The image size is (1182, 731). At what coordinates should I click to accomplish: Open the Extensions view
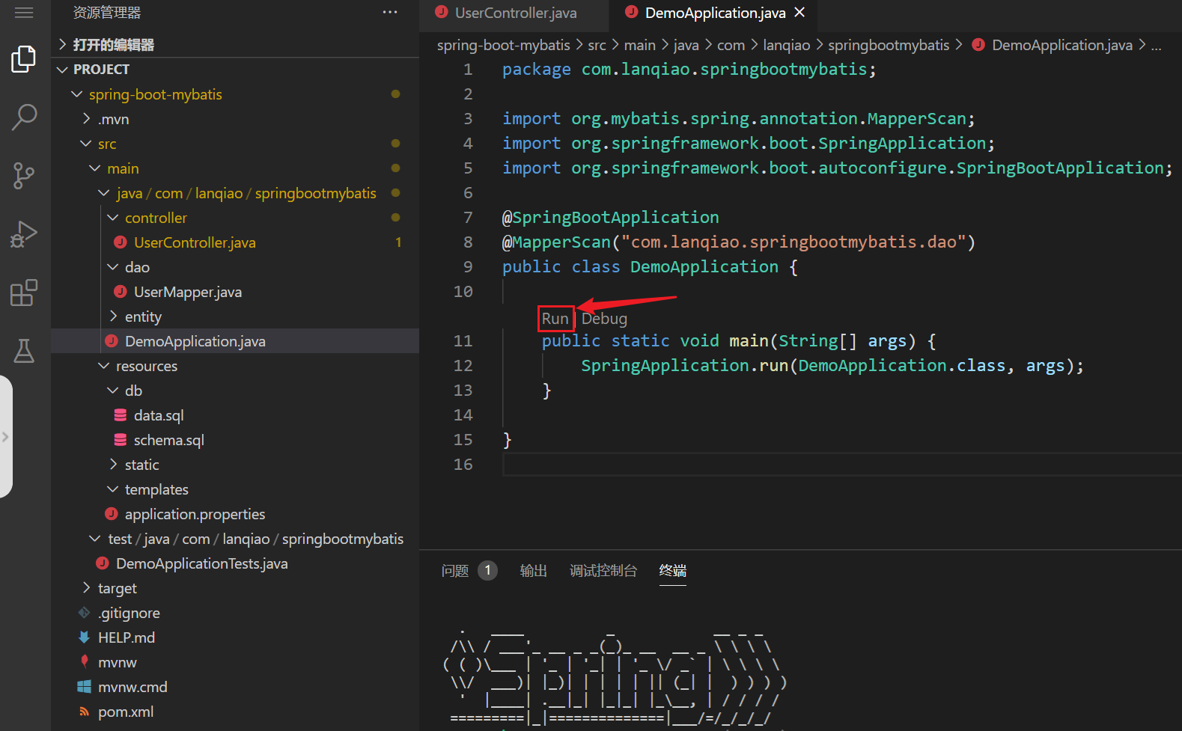[x=24, y=293]
